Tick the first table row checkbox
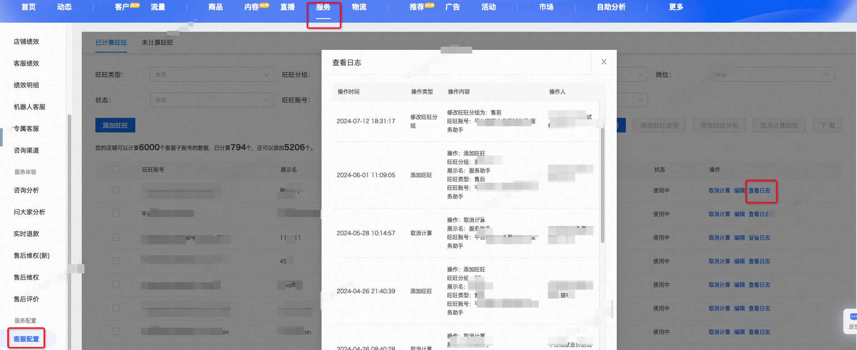 (116, 190)
